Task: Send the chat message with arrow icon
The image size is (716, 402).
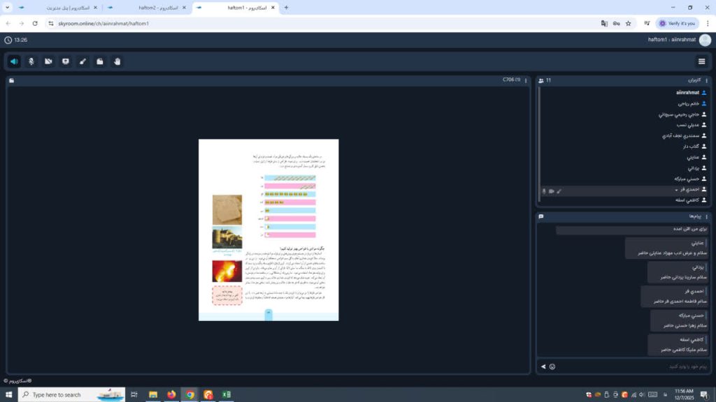Action: pos(543,366)
